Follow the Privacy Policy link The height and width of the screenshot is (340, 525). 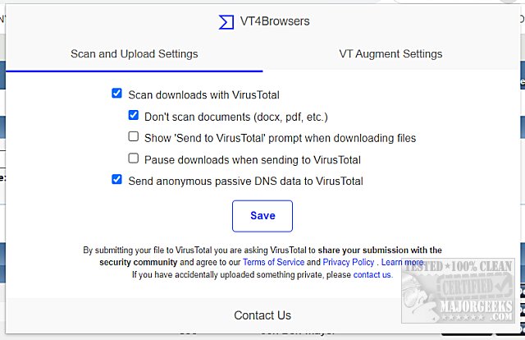349,263
